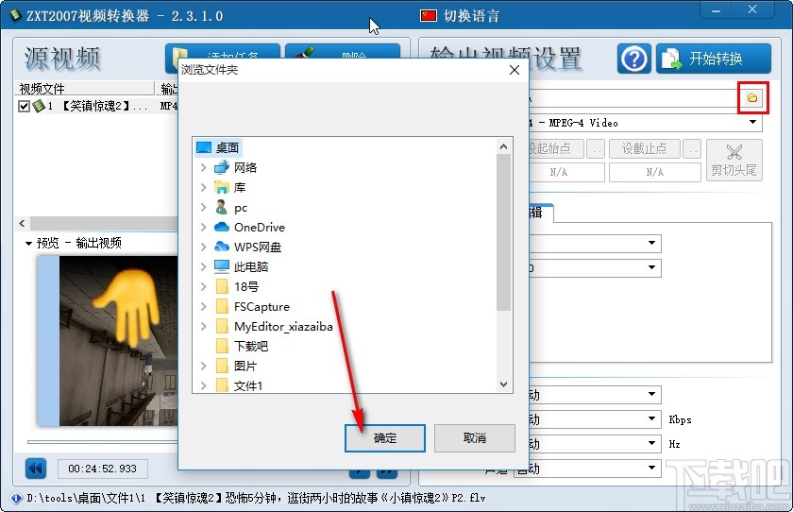
Task: Click the 视频文件 column header
Action: [x=86, y=89]
